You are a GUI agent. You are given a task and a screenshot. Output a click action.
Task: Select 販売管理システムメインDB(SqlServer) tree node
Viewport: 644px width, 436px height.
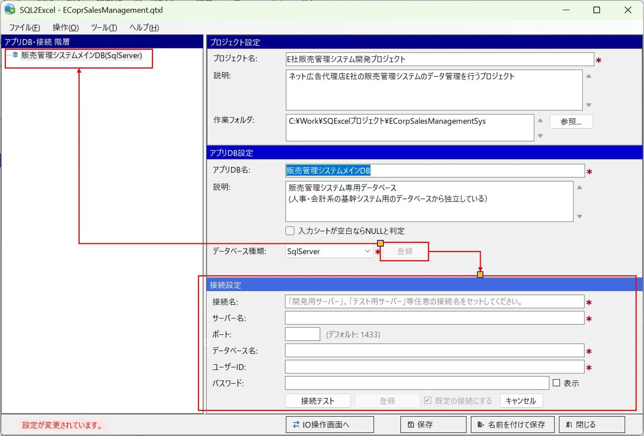pos(81,55)
